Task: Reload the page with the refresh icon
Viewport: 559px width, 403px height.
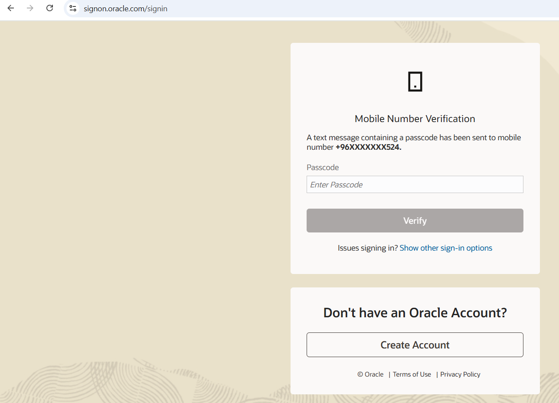Action: pos(50,8)
